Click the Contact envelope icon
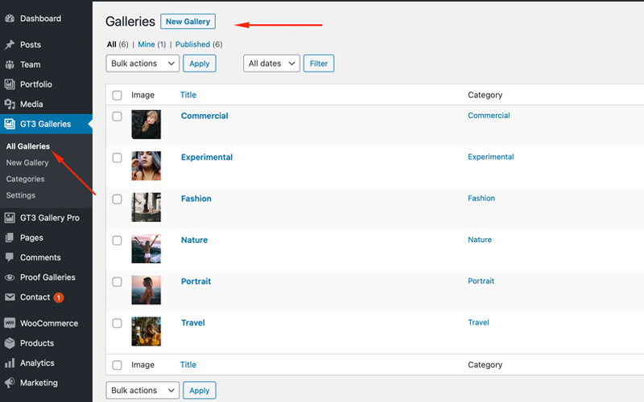Viewport: 644px width, 402px height. coord(10,297)
